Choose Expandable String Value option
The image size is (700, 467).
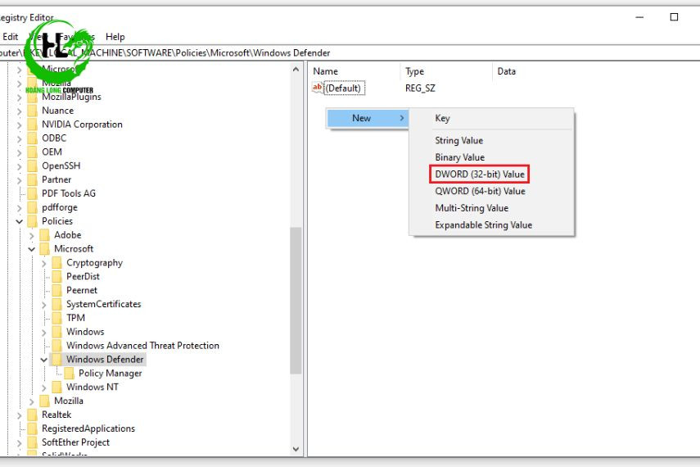[484, 225]
